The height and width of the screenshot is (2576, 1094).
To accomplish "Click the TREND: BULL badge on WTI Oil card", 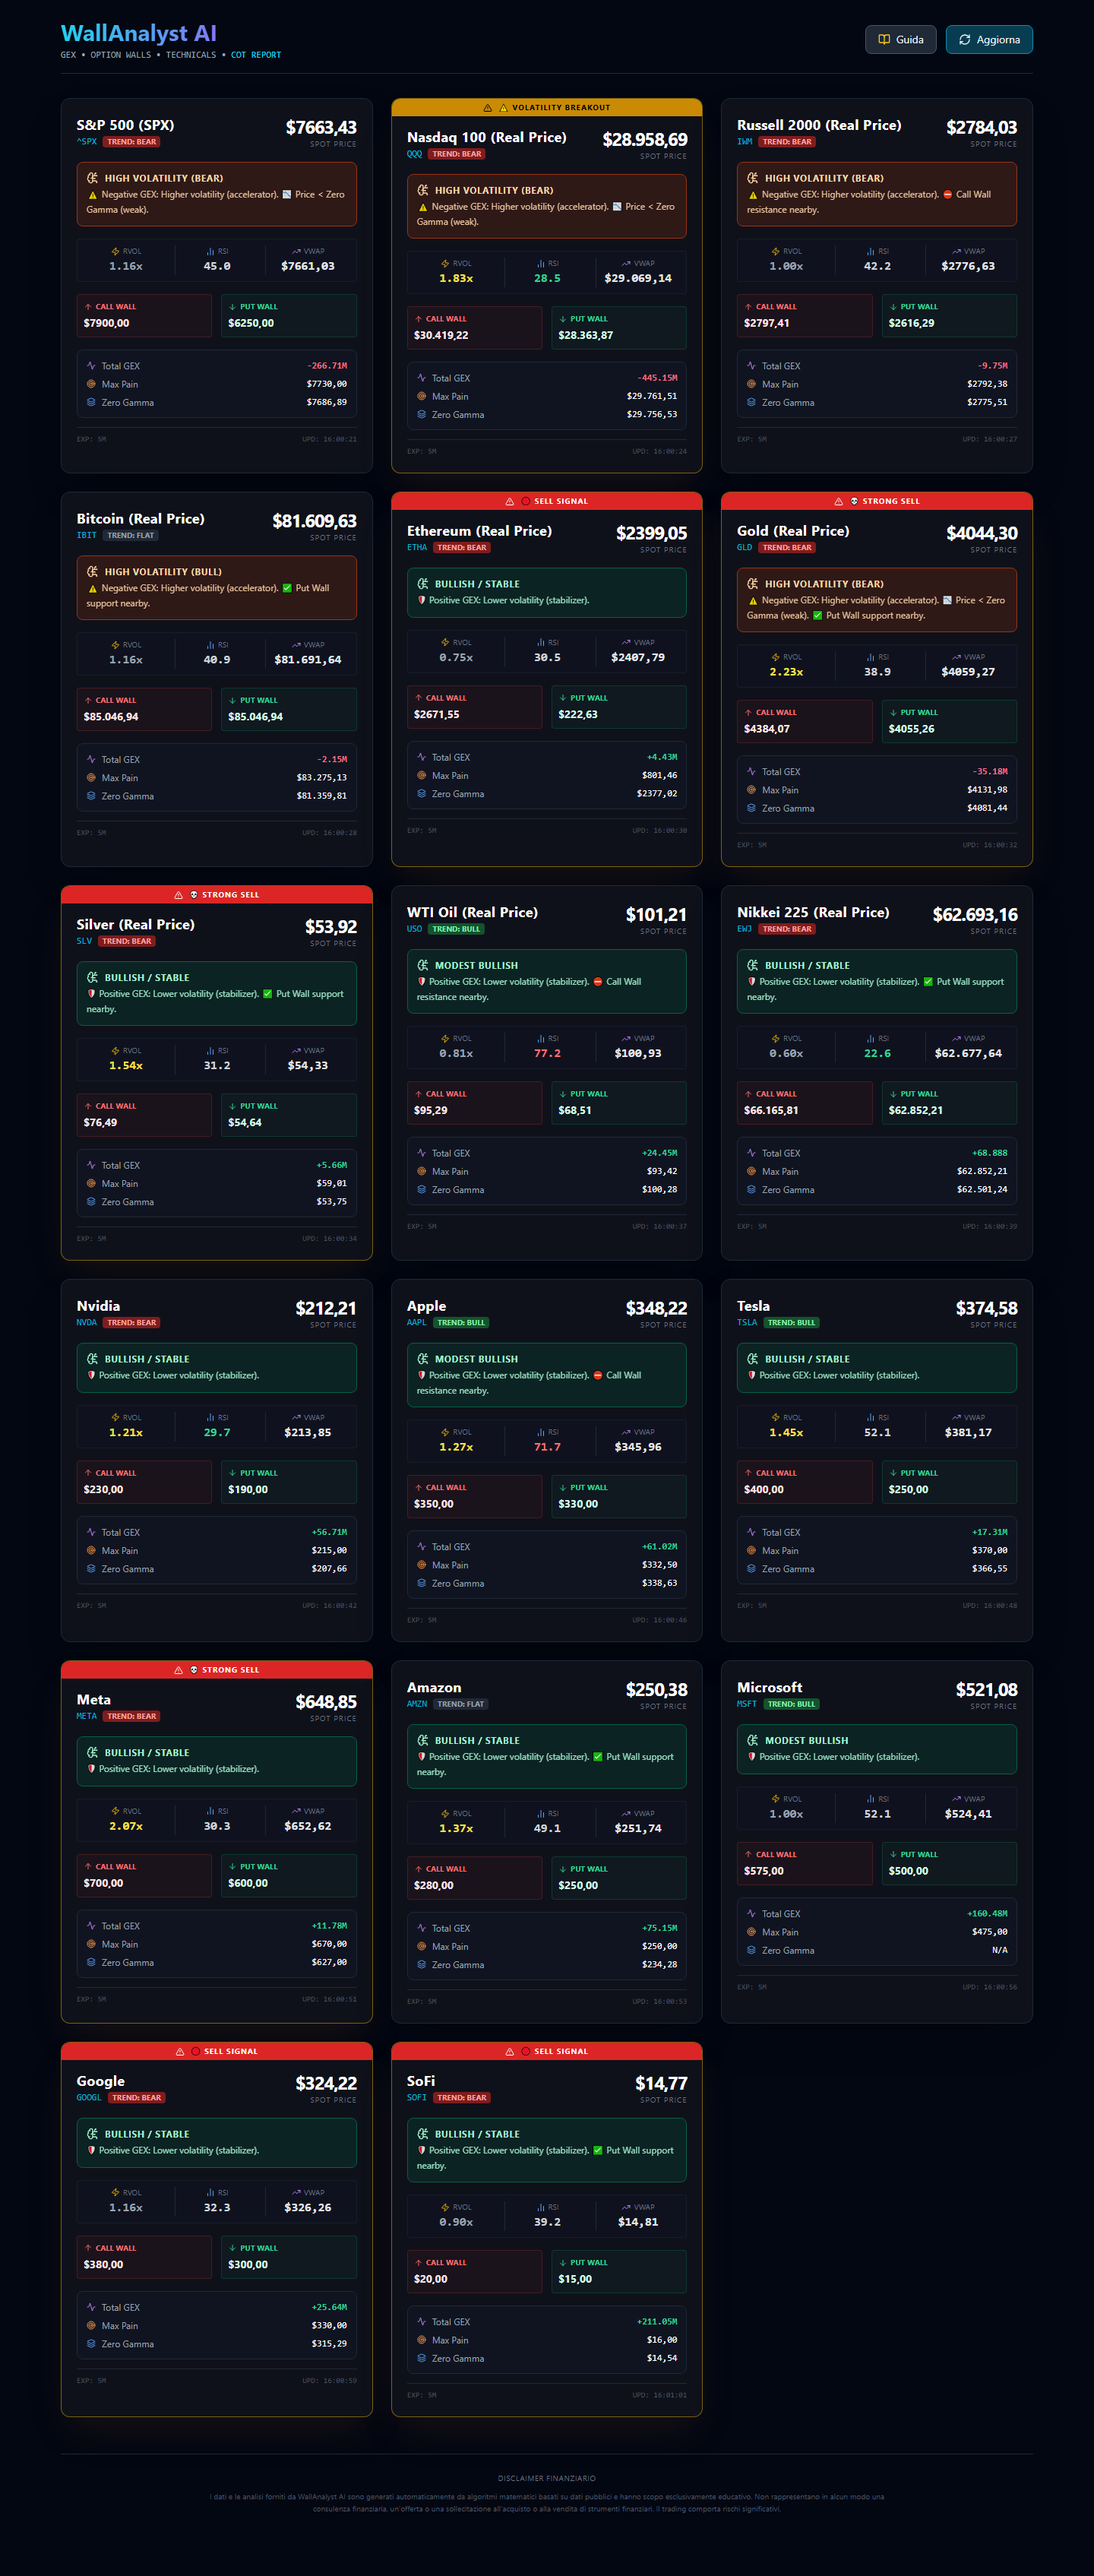I will coord(457,929).
